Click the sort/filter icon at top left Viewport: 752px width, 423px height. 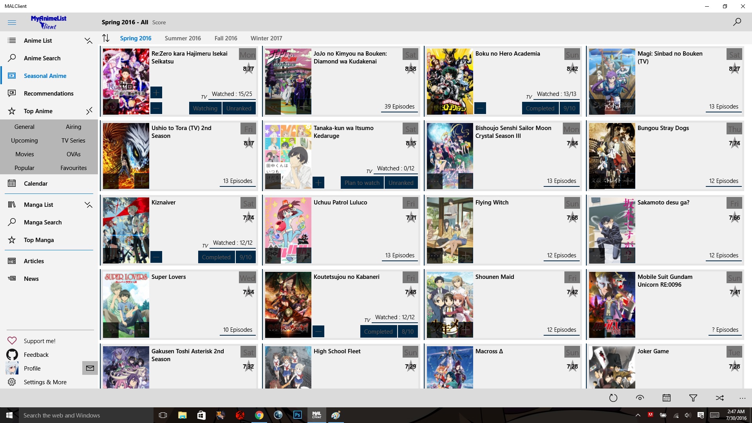click(106, 38)
